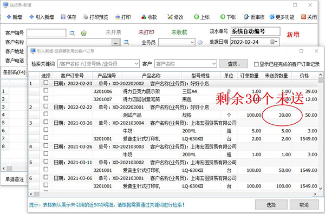
Task: Click the dialog's horizontal scrollbar right arrow
Action: coord(315,194)
